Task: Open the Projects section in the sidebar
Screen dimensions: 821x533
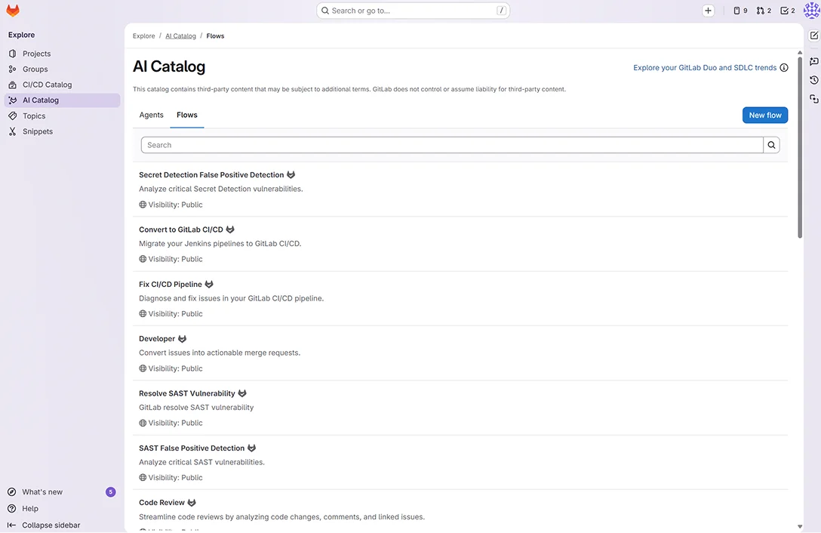Action: [35, 54]
